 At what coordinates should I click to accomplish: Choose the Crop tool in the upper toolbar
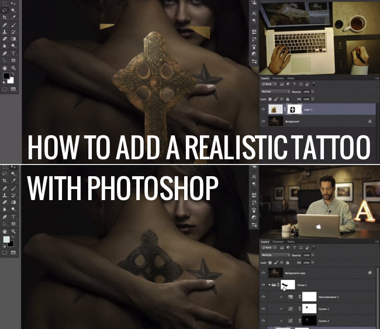click(x=5, y=17)
